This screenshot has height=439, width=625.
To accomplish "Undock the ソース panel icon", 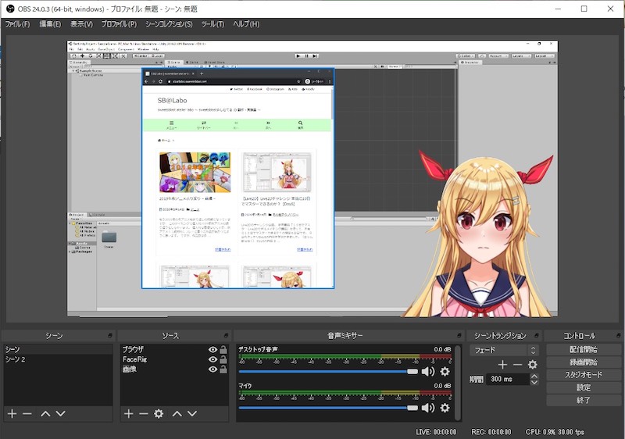I will point(226,336).
